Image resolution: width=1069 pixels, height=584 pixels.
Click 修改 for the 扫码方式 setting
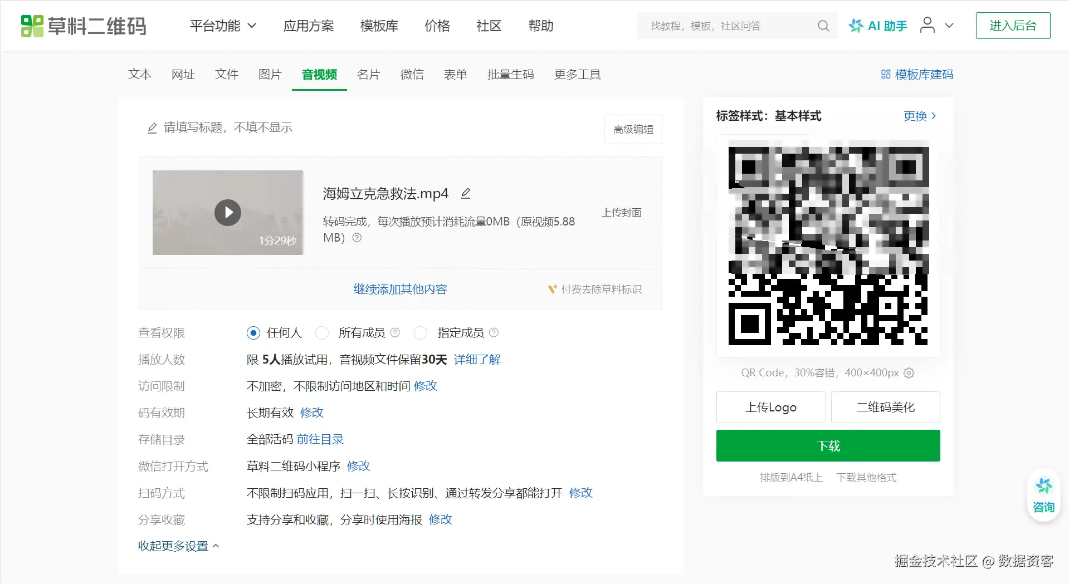pyautogui.click(x=581, y=493)
